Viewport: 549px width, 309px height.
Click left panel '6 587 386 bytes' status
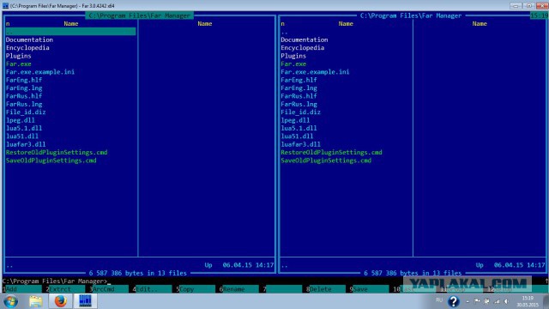[137, 273]
